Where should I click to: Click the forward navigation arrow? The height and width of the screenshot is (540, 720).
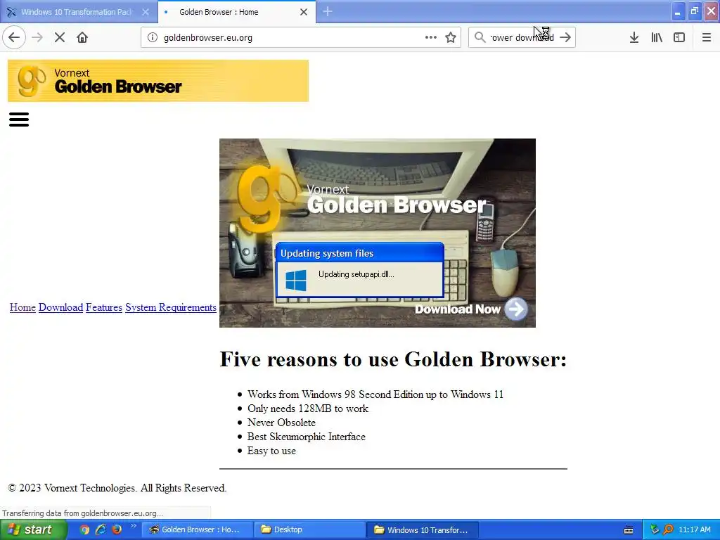[x=37, y=37]
